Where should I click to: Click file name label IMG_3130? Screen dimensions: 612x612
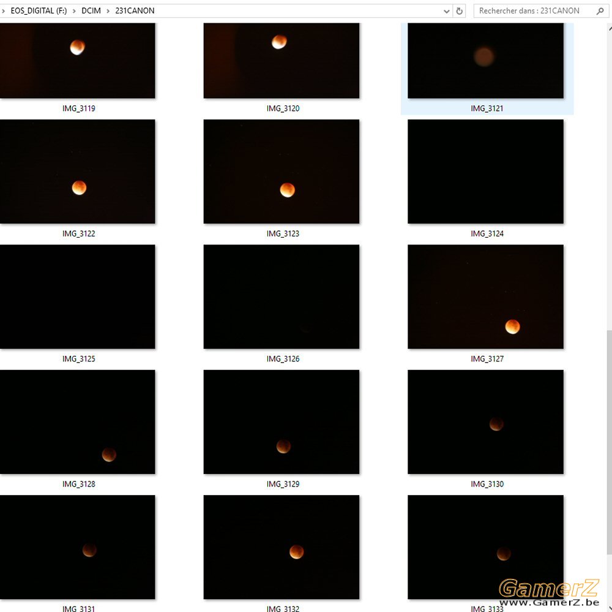[x=487, y=484]
